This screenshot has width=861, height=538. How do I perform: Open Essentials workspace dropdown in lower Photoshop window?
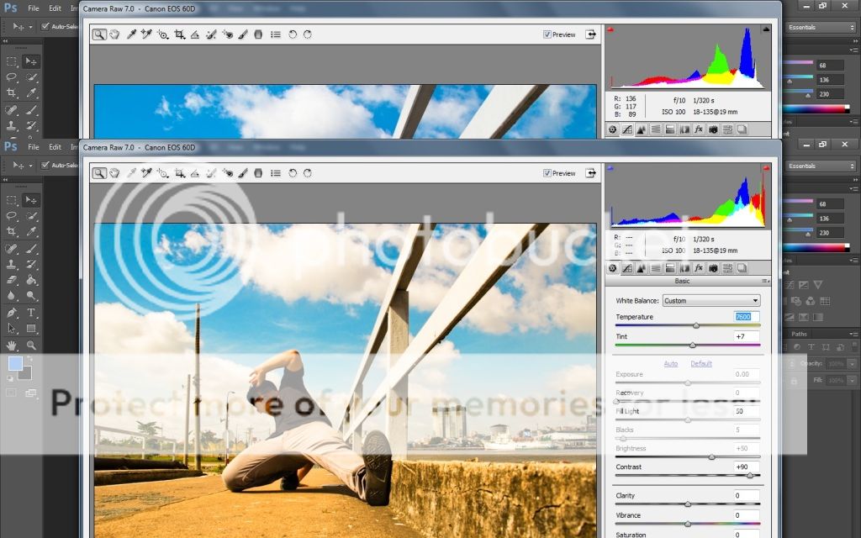pos(821,166)
